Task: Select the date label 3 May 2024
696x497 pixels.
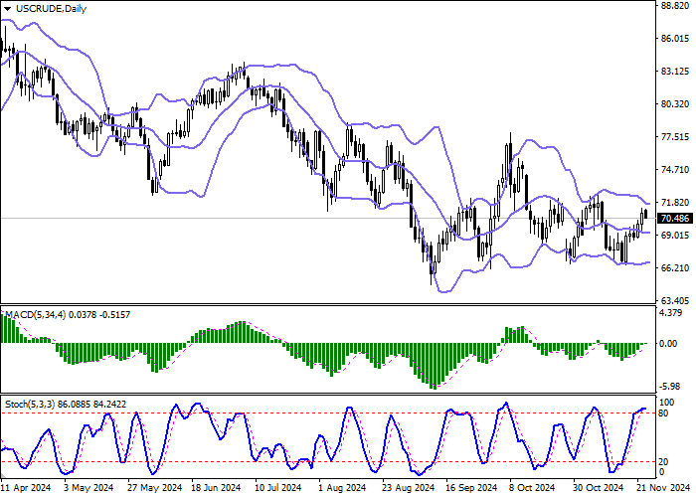Action: tap(88, 488)
